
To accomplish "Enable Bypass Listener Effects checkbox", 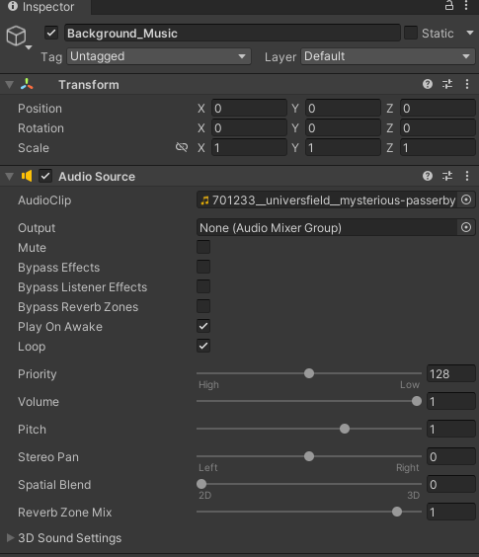I will tap(203, 286).
